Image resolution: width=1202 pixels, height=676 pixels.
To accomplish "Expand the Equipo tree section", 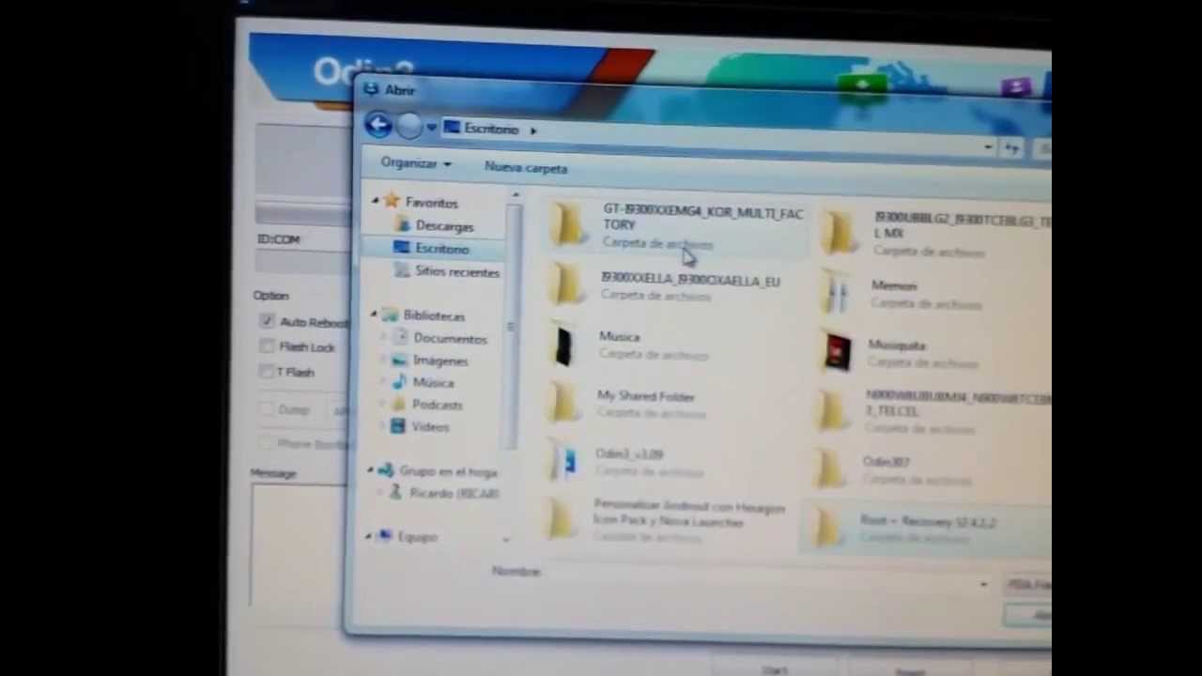I will click(x=369, y=536).
